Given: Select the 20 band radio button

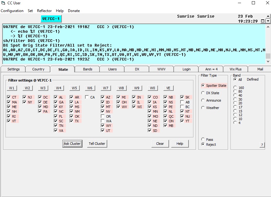Looking at the screenshot, I should pos(235,103).
